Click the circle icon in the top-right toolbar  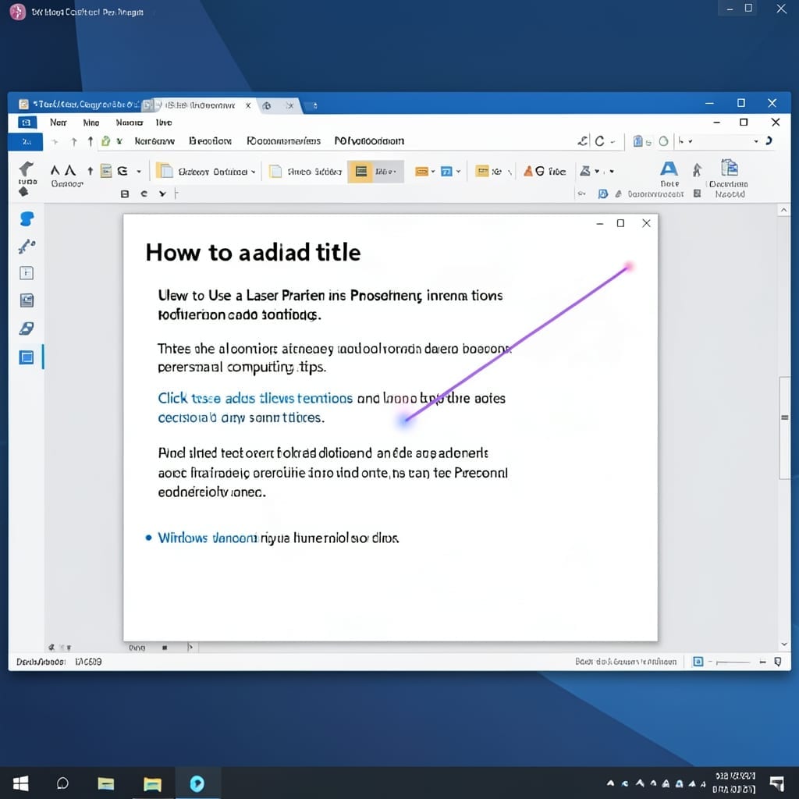pos(663,141)
